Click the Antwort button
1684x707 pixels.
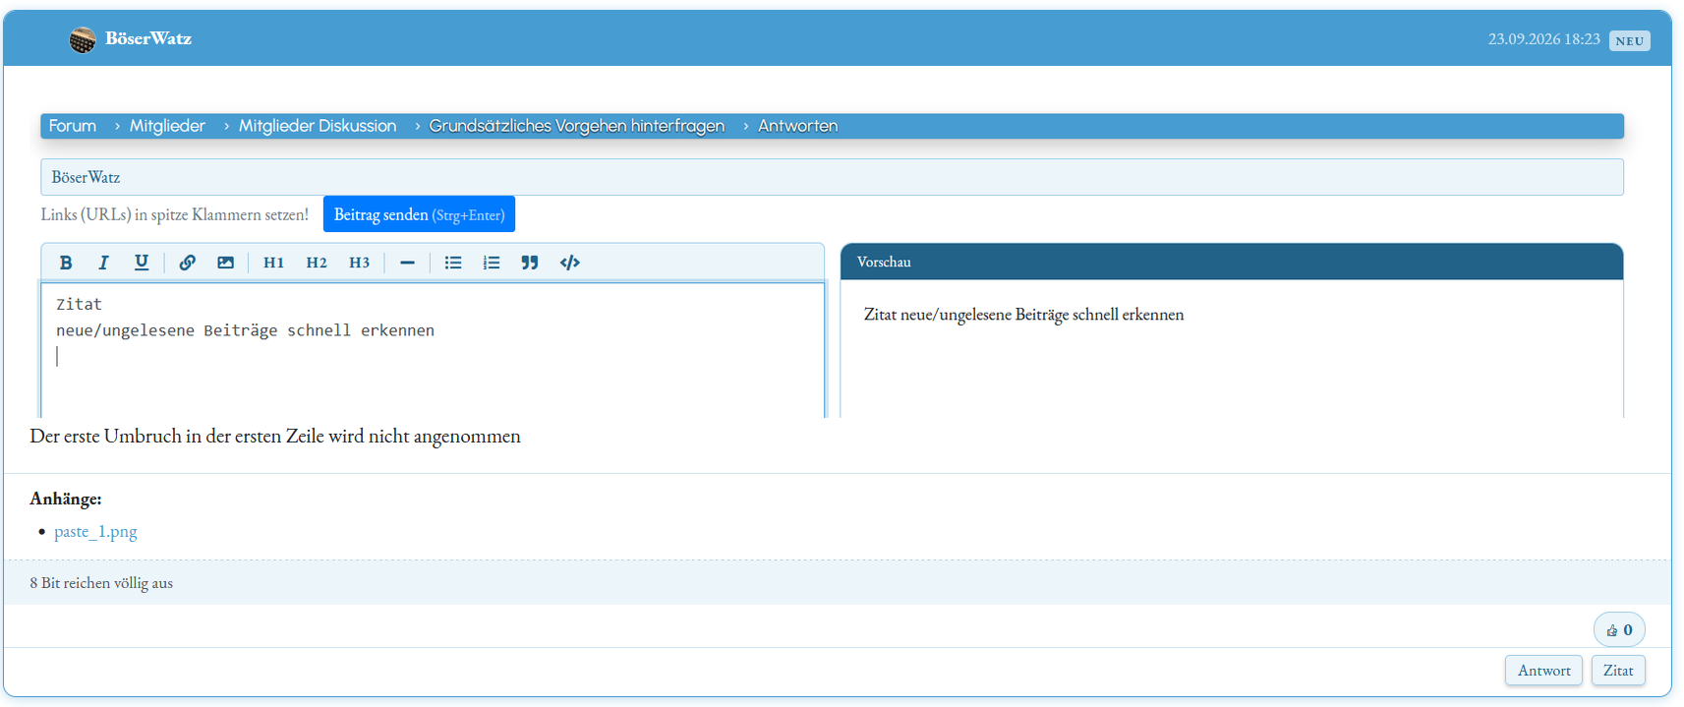(x=1543, y=671)
